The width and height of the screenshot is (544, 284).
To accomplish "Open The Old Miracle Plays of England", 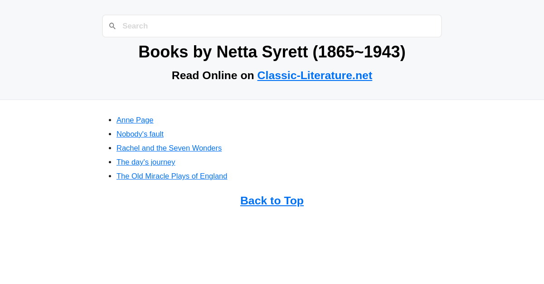I will click(172, 176).
